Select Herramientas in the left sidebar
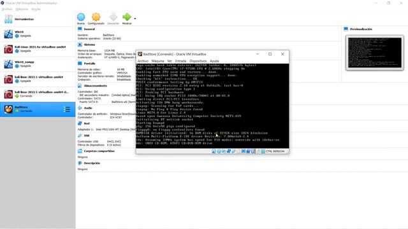This screenshot has width=408, height=229. click(x=38, y=19)
